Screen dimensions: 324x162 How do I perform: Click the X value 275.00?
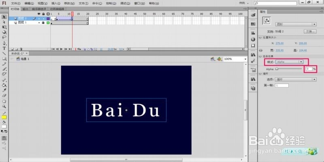[x=279, y=43]
